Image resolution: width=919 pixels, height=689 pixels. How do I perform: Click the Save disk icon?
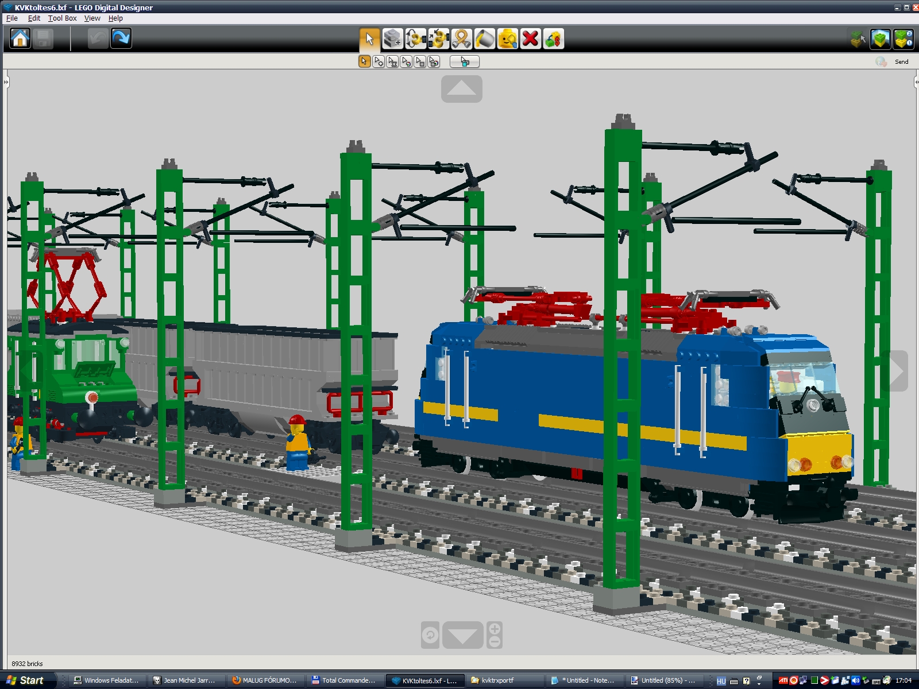pos(43,38)
